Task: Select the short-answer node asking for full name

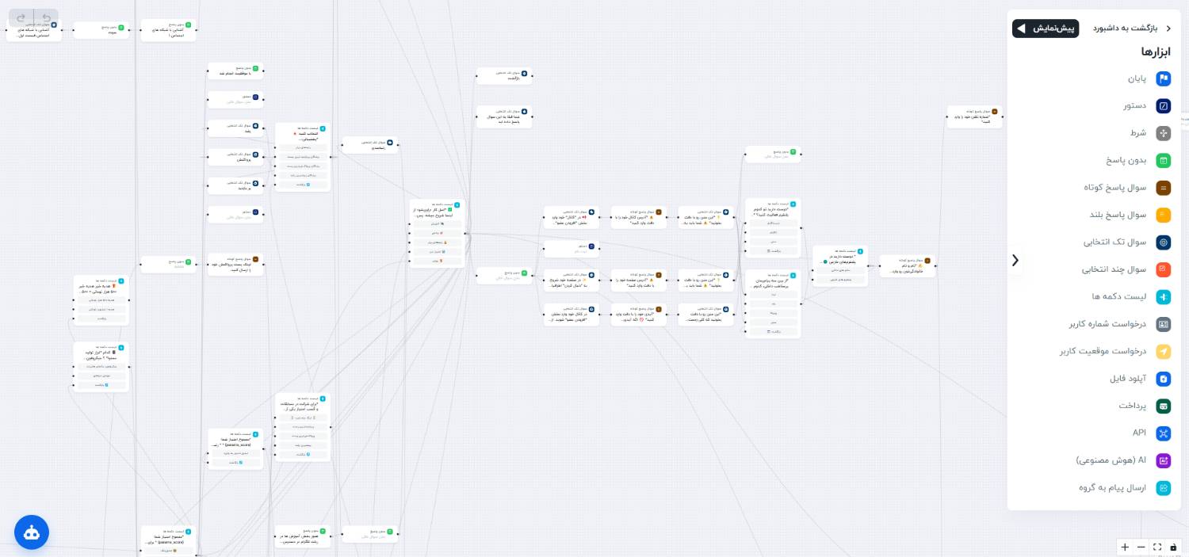Action: (908, 265)
